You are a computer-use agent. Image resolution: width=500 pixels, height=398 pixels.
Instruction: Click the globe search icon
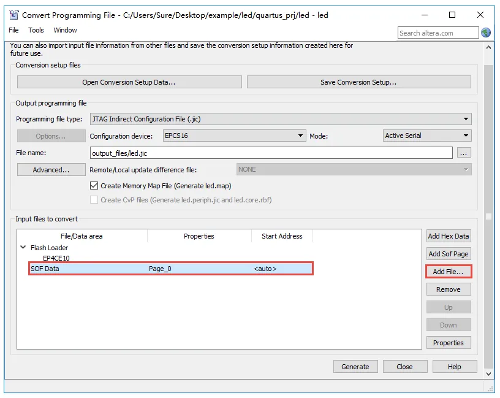click(486, 33)
